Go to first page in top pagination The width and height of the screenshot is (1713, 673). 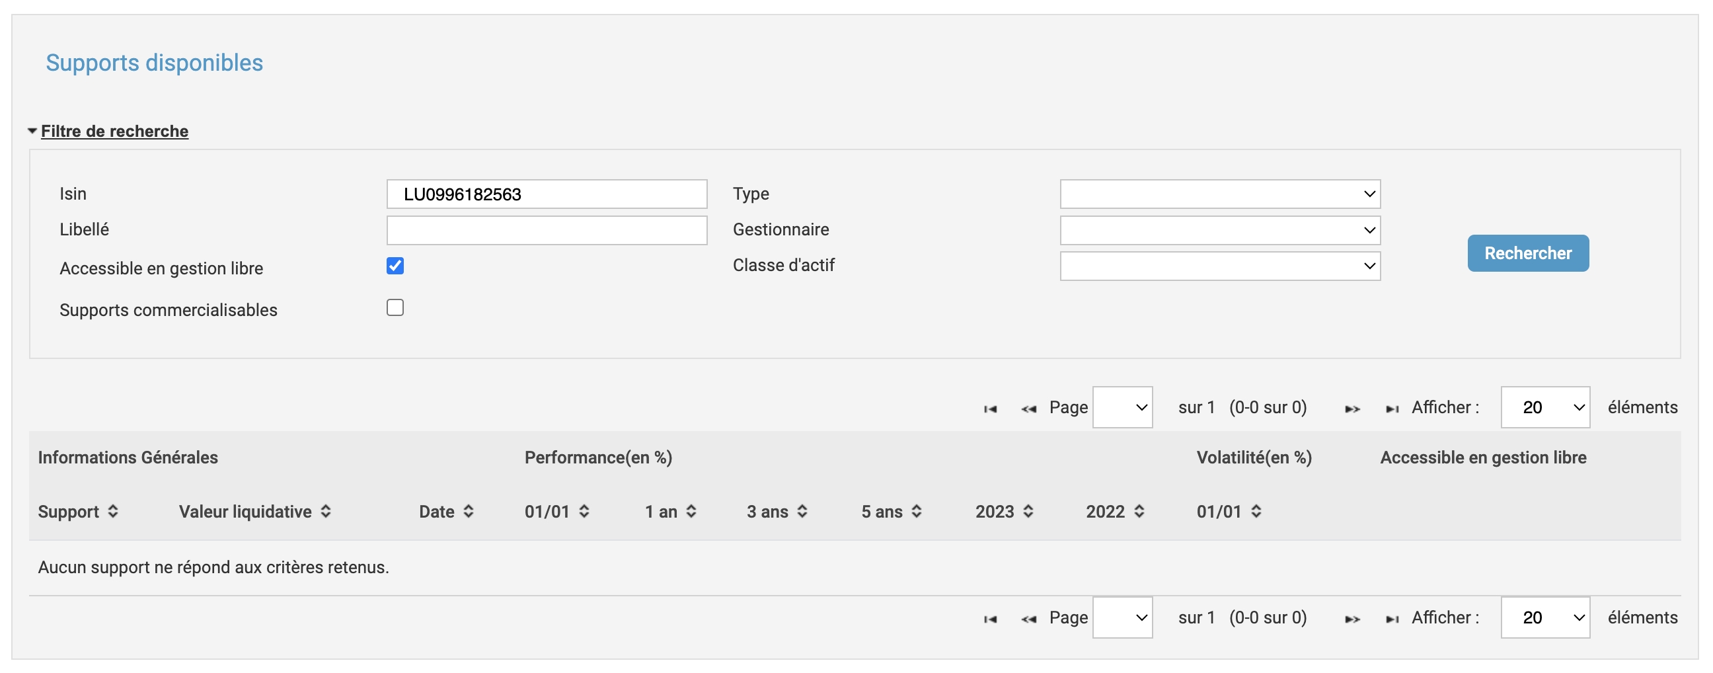pyautogui.click(x=990, y=409)
